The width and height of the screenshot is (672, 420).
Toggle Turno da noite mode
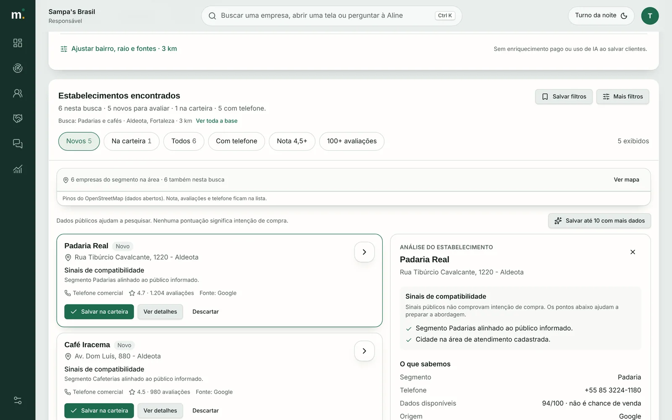601,16
